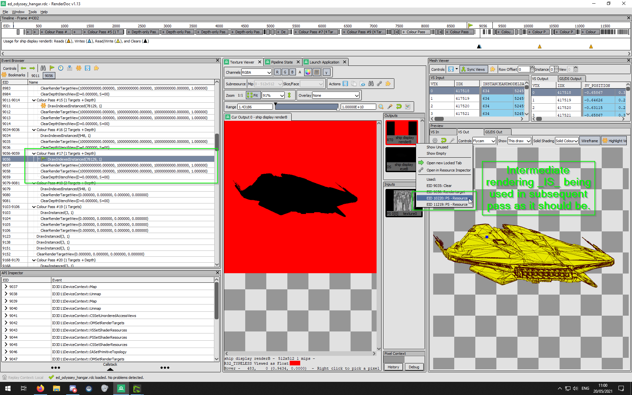This screenshot has width=632, height=395.
Task: Click the History button in Pixel Context
Action: pyautogui.click(x=393, y=367)
